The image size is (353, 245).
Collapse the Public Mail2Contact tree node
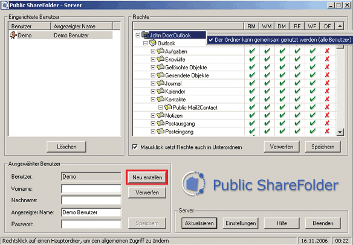(160, 107)
